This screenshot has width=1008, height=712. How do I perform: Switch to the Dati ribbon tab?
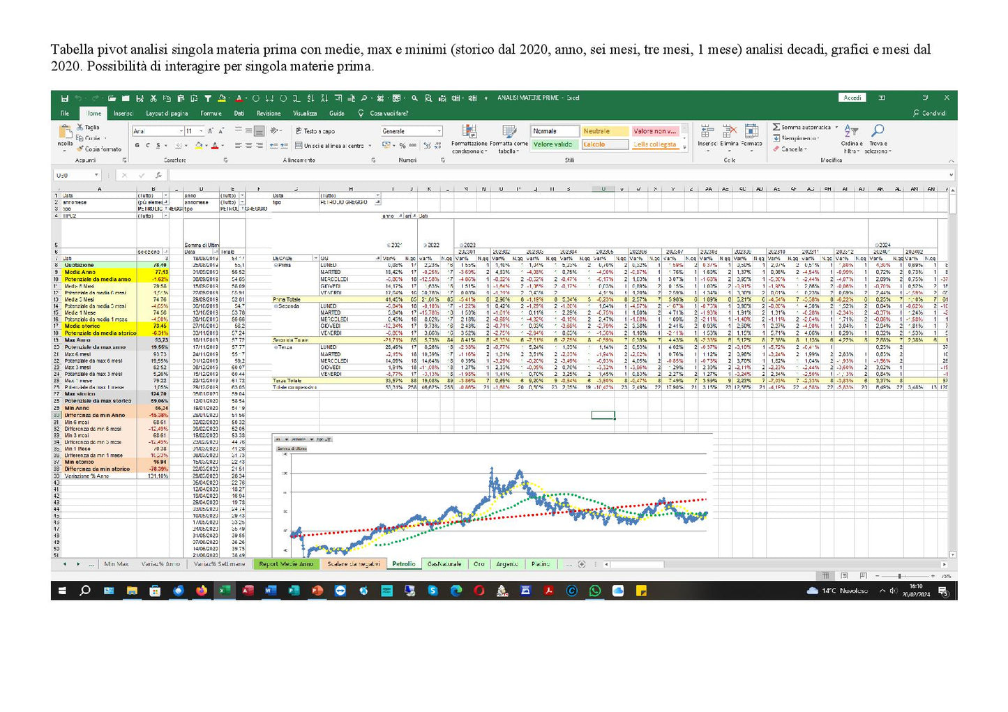point(239,113)
